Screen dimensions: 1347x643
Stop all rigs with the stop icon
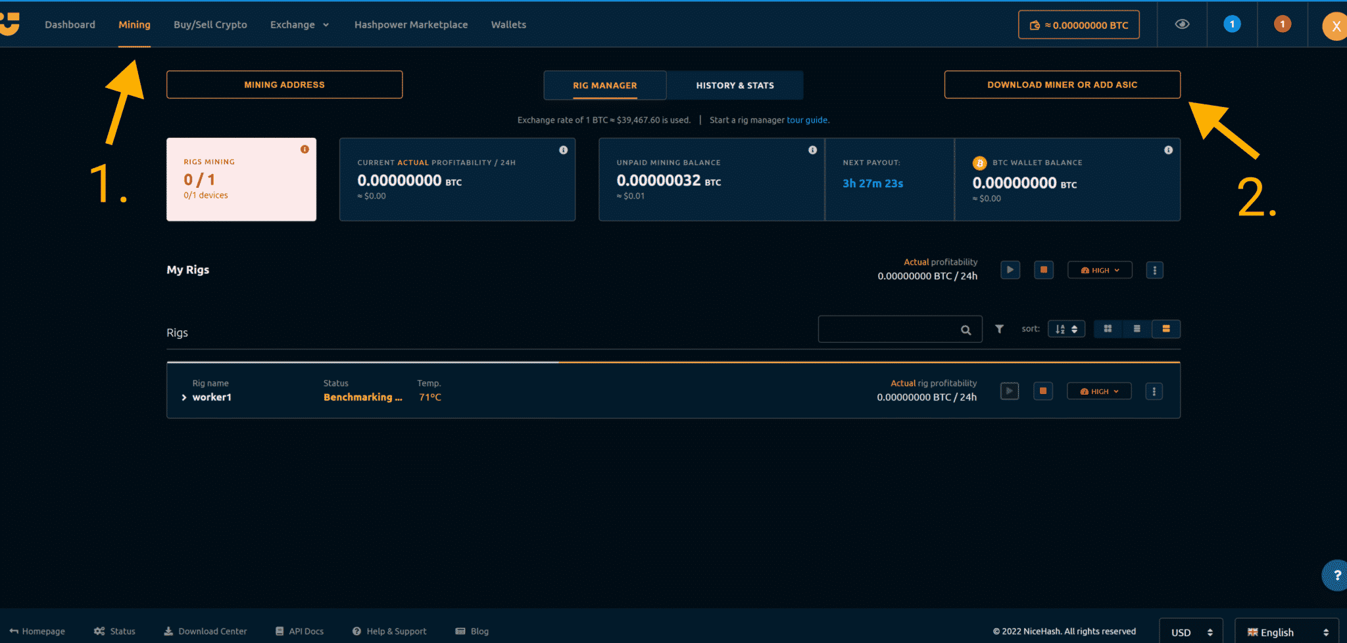coord(1044,270)
